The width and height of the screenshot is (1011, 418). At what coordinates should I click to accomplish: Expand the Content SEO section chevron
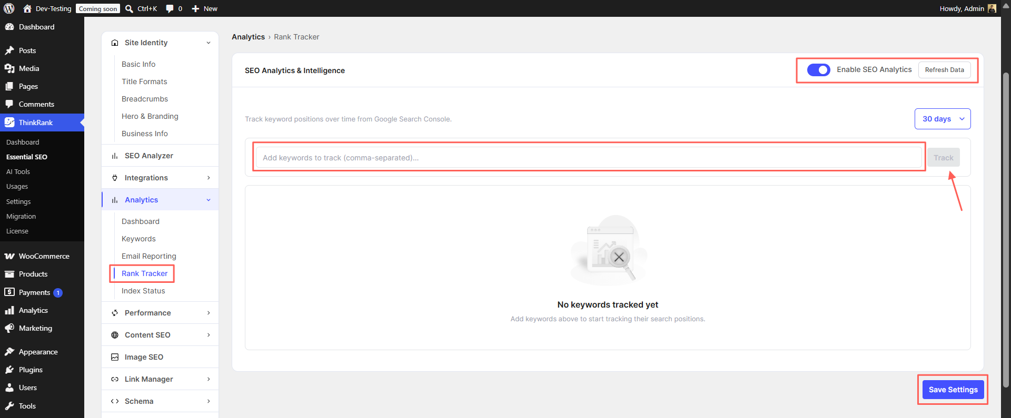click(209, 335)
